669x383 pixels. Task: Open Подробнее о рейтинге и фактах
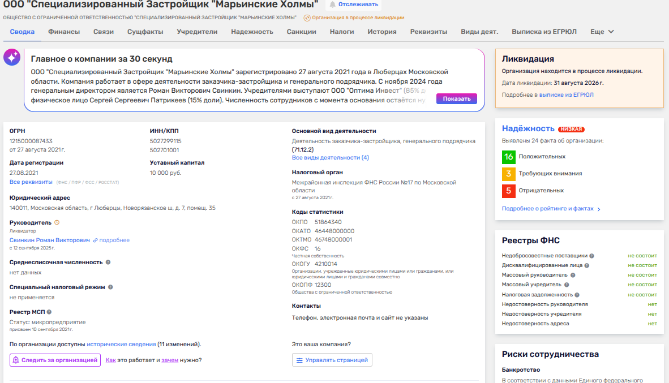point(551,209)
